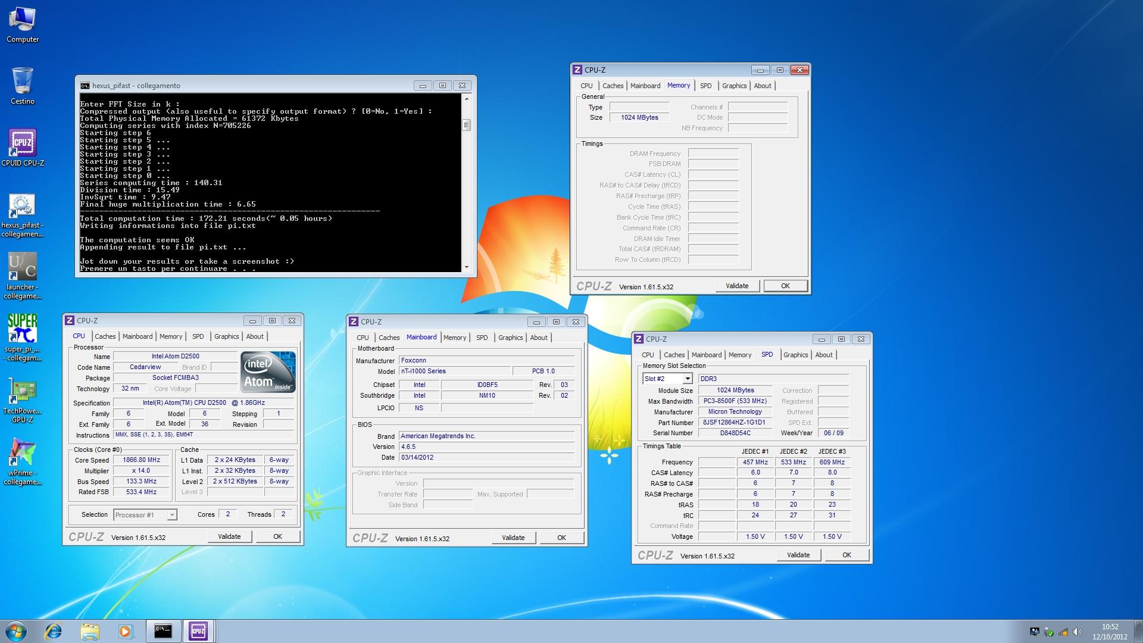Open the hexus_pifast desktop shortcut

[x=23, y=215]
